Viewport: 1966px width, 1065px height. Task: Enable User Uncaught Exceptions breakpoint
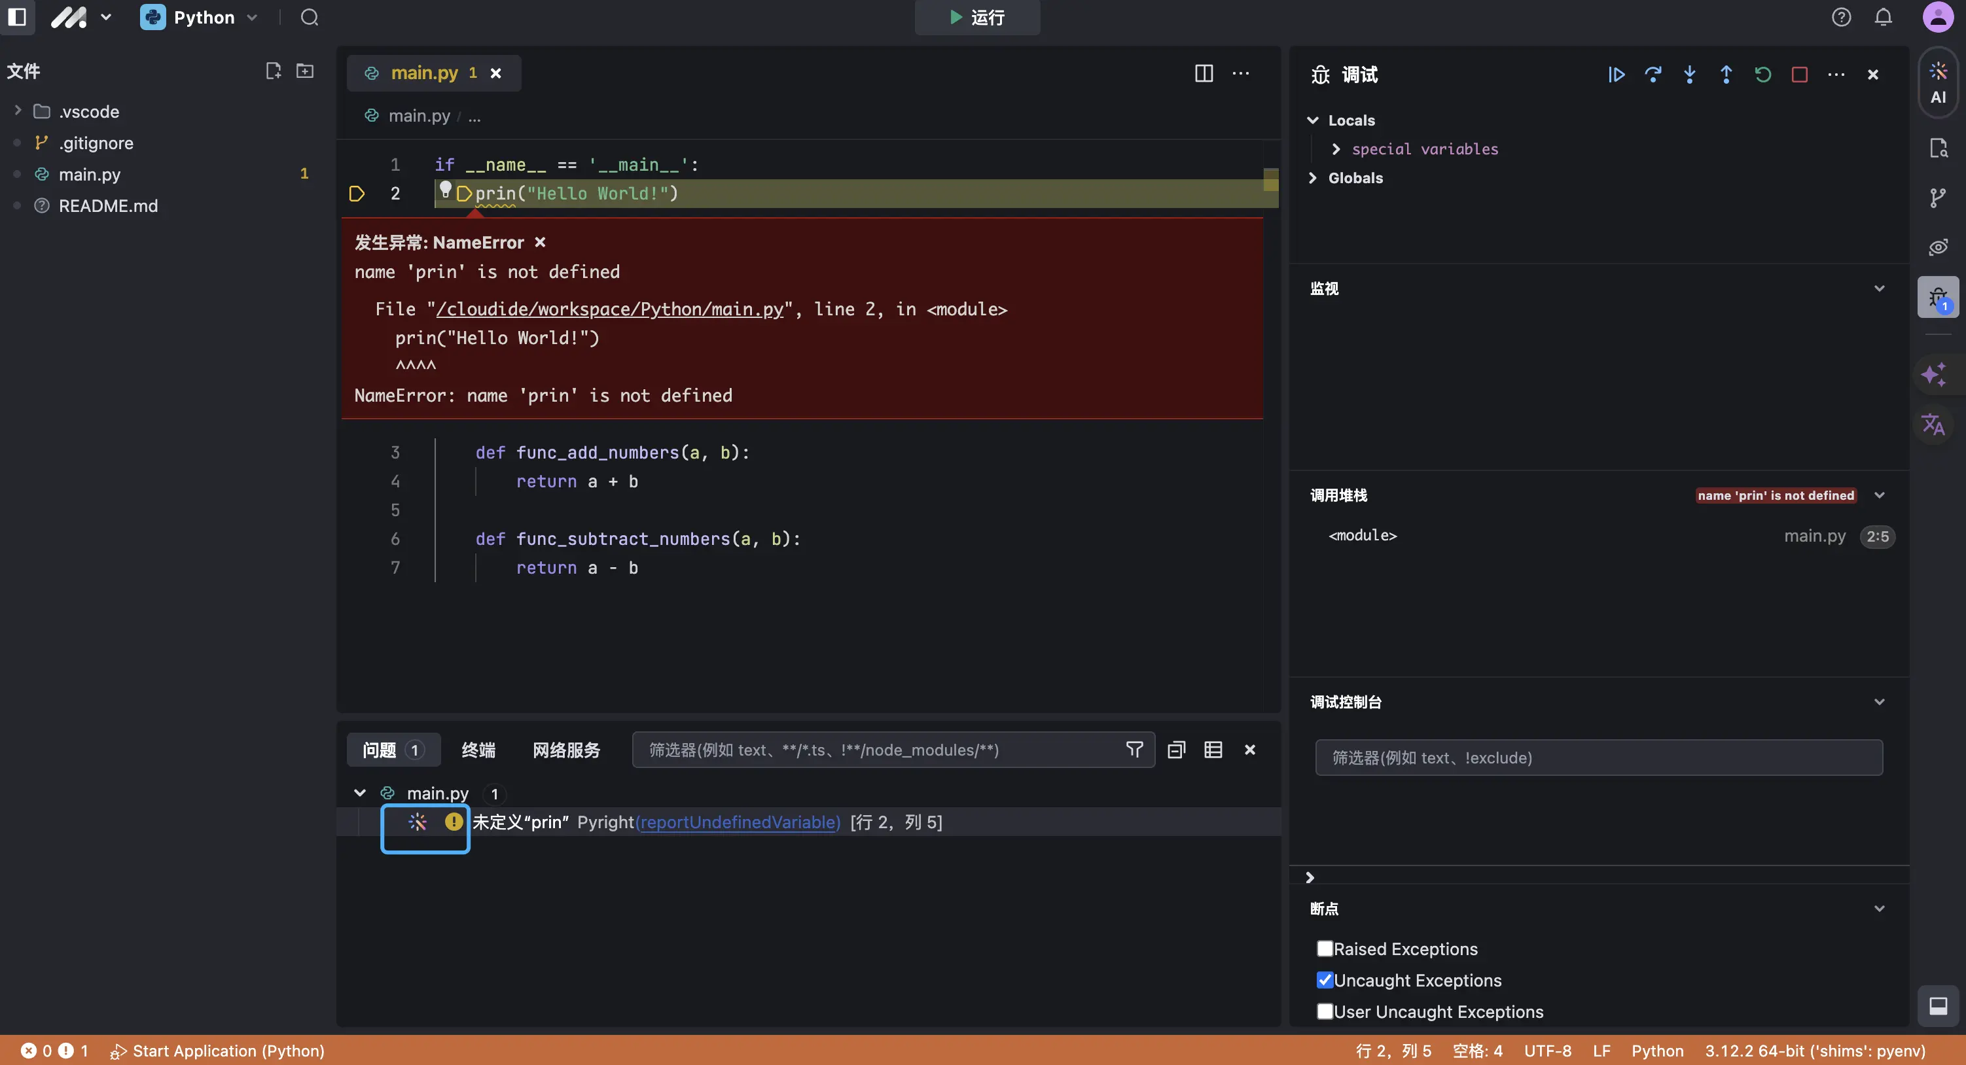click(1325, 1011)
